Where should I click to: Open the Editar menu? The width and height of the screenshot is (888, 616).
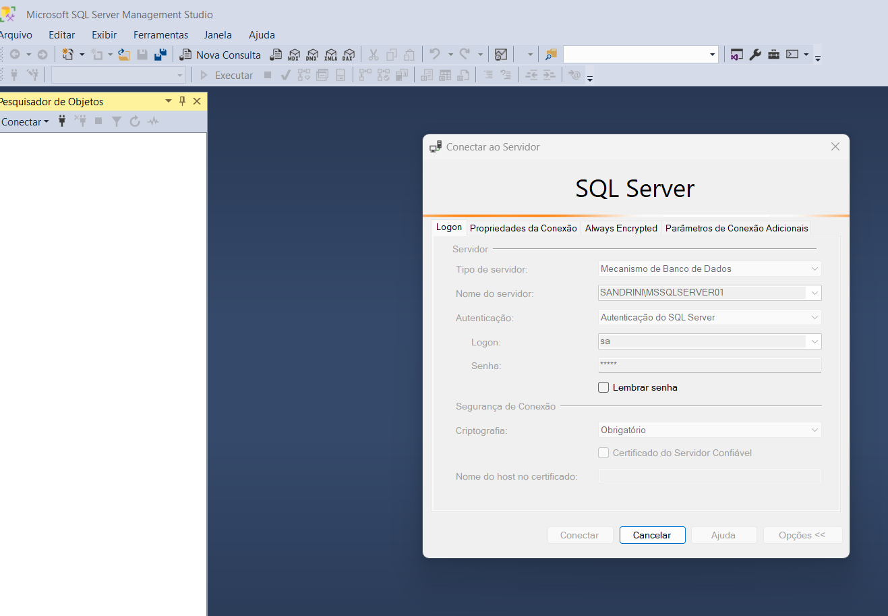tap(62, 34)
